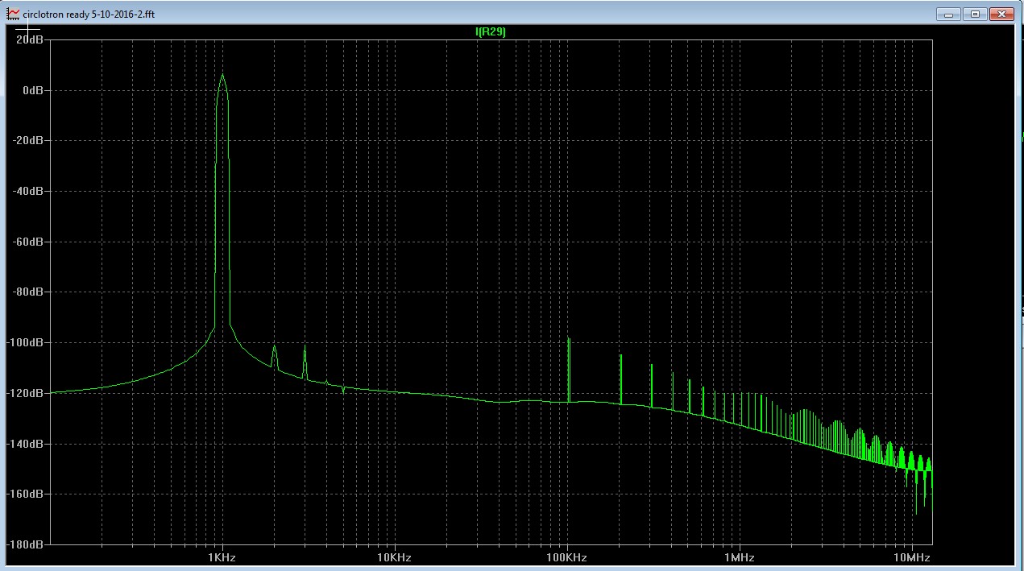Click the LTspice waveform icon in the title bar
The height and width of the screenshot is (571, 1024).
tap(12, 14)
